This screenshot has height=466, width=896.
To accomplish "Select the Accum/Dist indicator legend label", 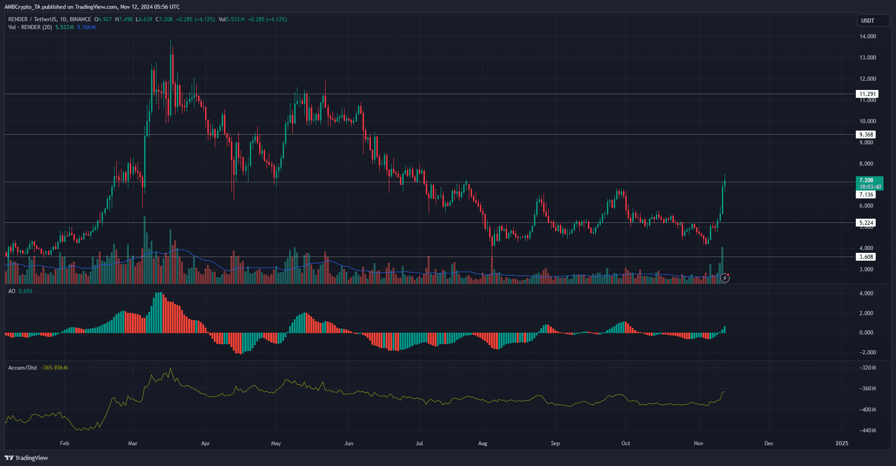I will (23, 368).
